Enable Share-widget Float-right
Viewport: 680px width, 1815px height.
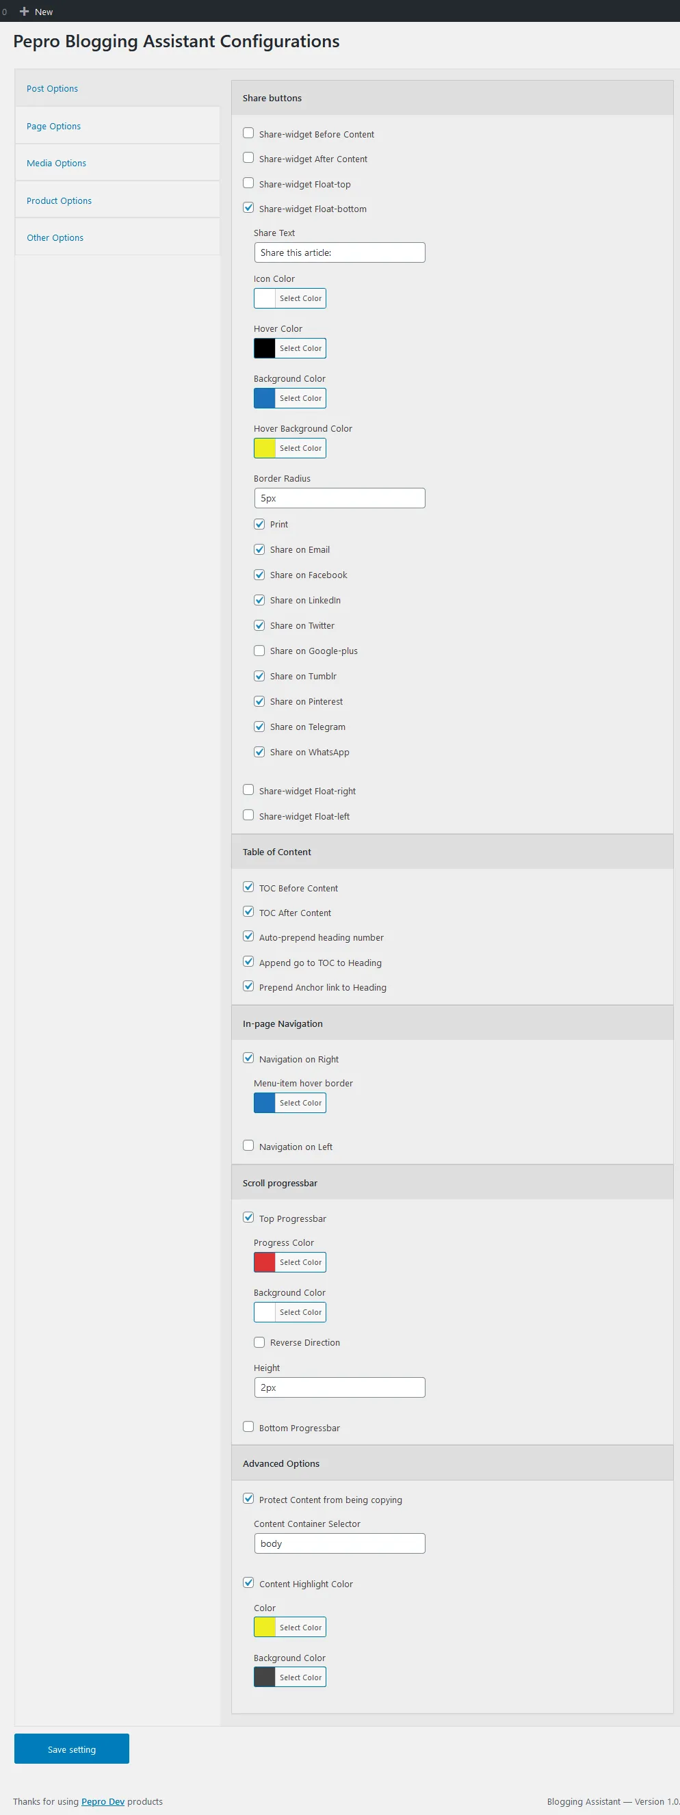tap(248, 790)
